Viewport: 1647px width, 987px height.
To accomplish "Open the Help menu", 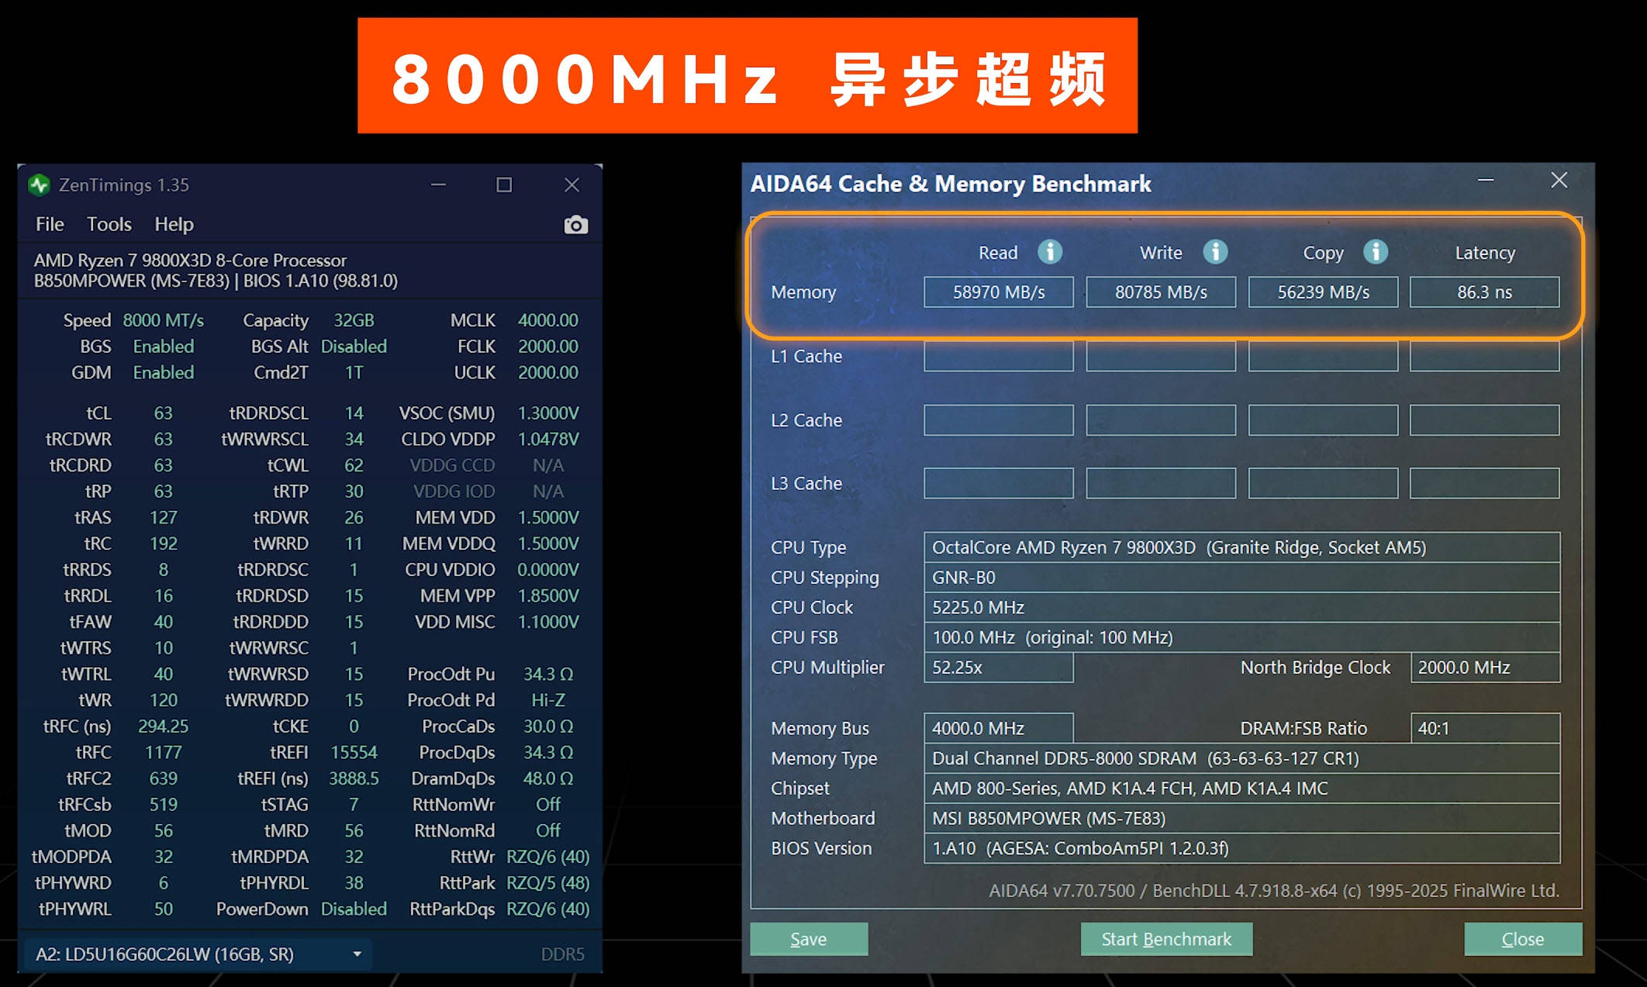I will click(174, 224).
